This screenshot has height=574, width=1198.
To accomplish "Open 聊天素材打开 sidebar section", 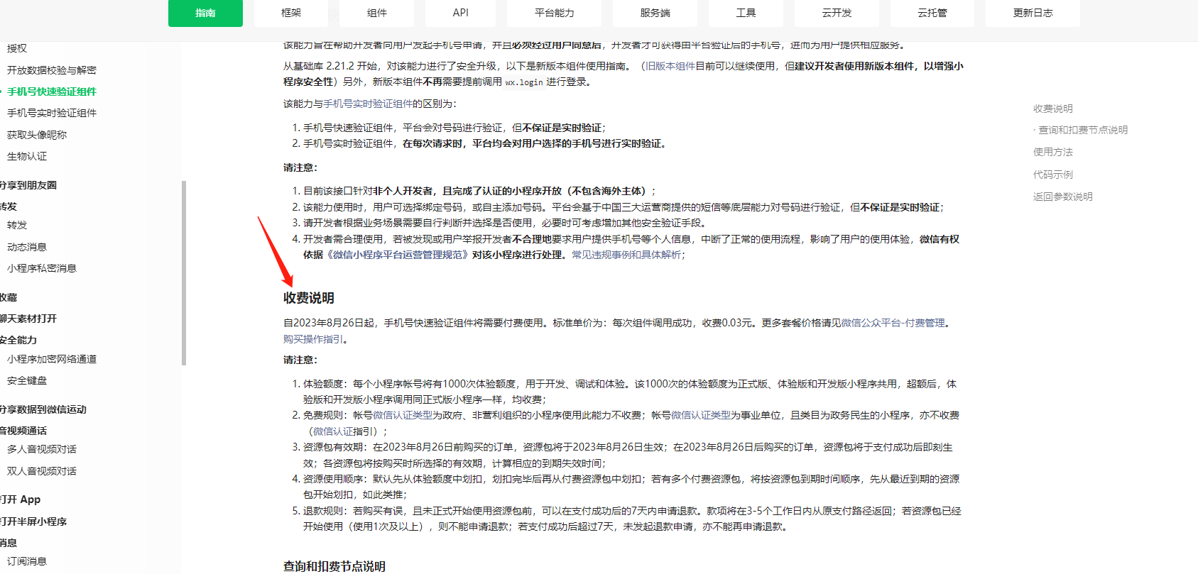I will 28,319.
